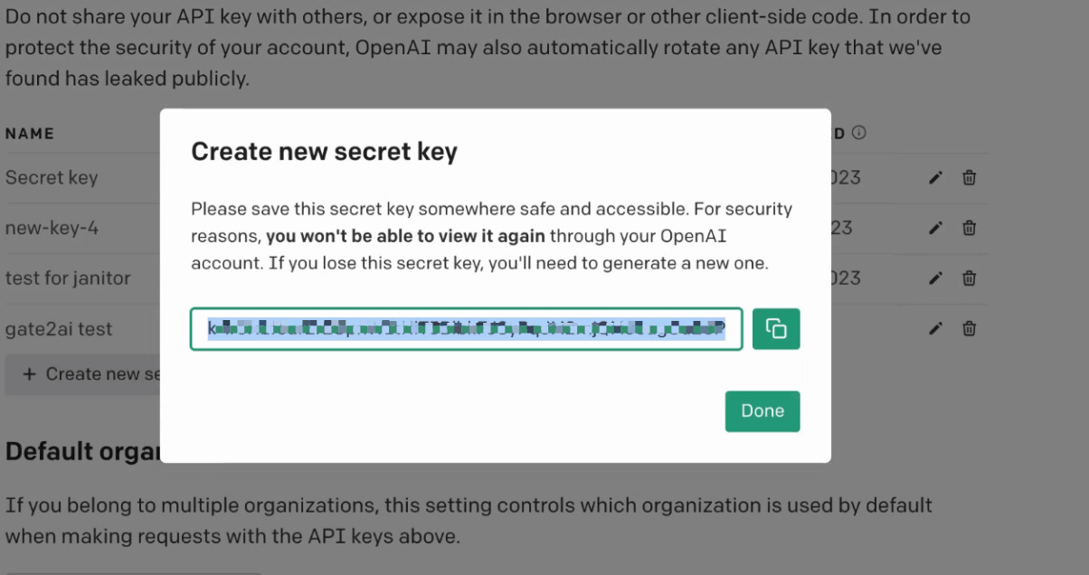Click the 'Create new secret key' dialog title

click(324, 151)
